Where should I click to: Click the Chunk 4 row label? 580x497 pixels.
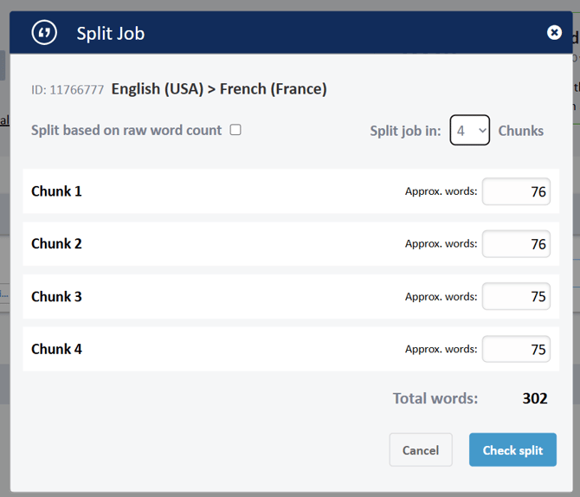(x=56, y=349)
